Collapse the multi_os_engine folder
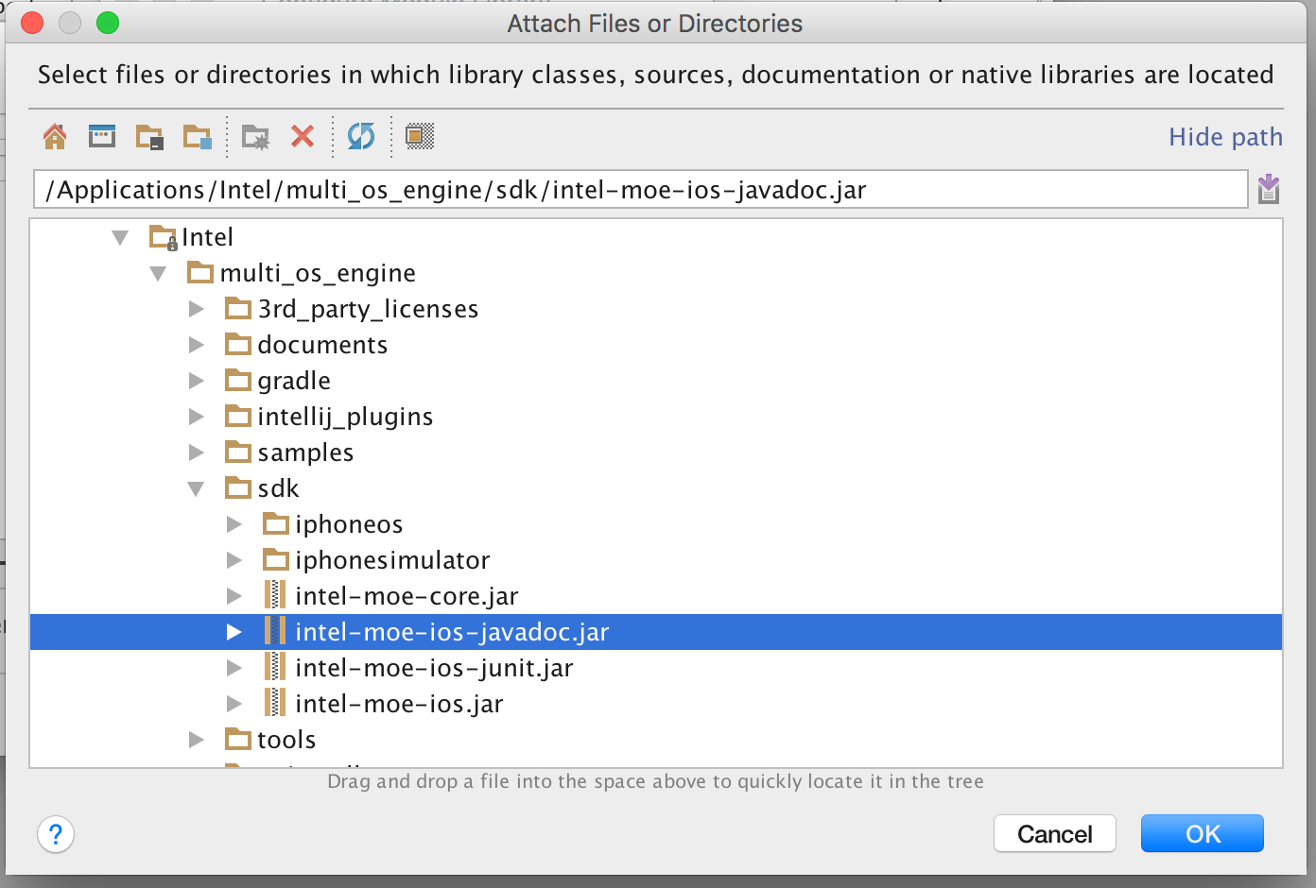Image resolution: width=1316 pixels, height=888 pixels. [x=158, y=274]
